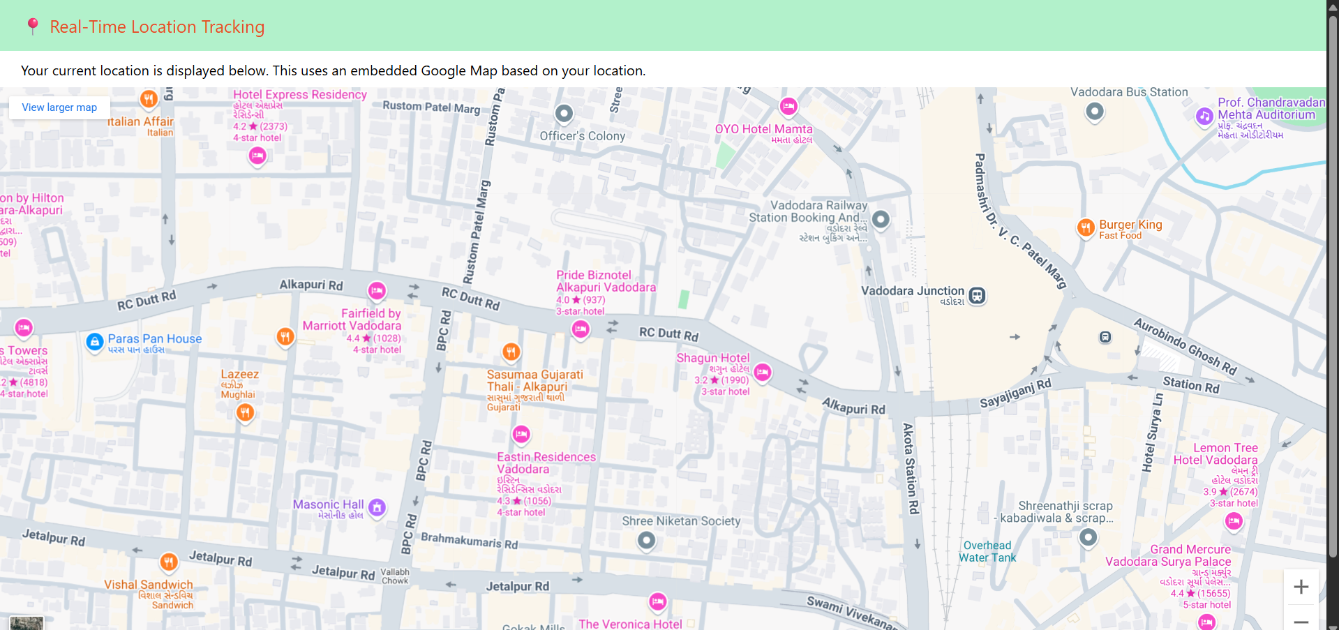Click the OYO Hotel Mamta label
The height and width of the screenshot is (630, 1339).
tap(763, 129)
